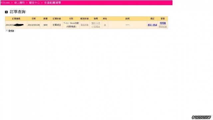
Task: Click the 日期 column header
Action: click(x=34, y=19)
